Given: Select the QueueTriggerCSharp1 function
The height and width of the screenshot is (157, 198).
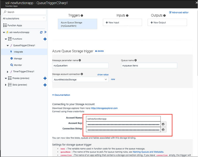Looking at the screenshot, I should (24, 45).
